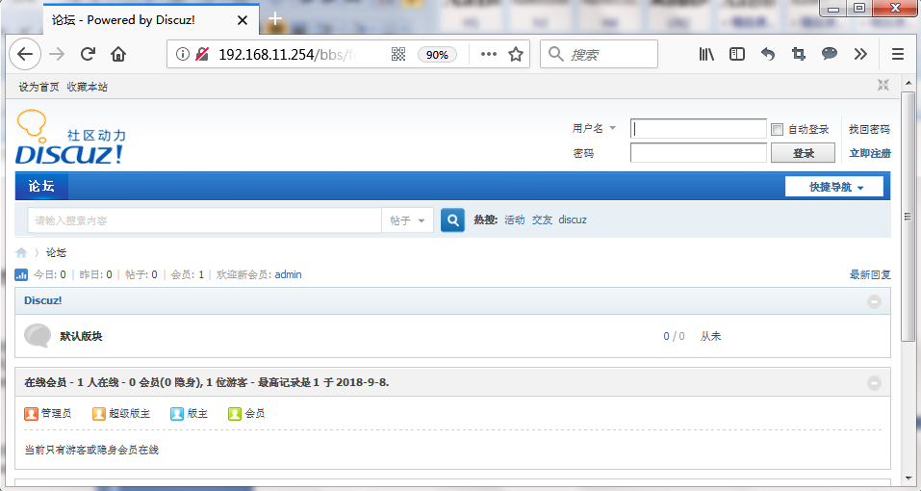
Task: Click the insecure connection padlock icon
Action: [x=202, y=54]
